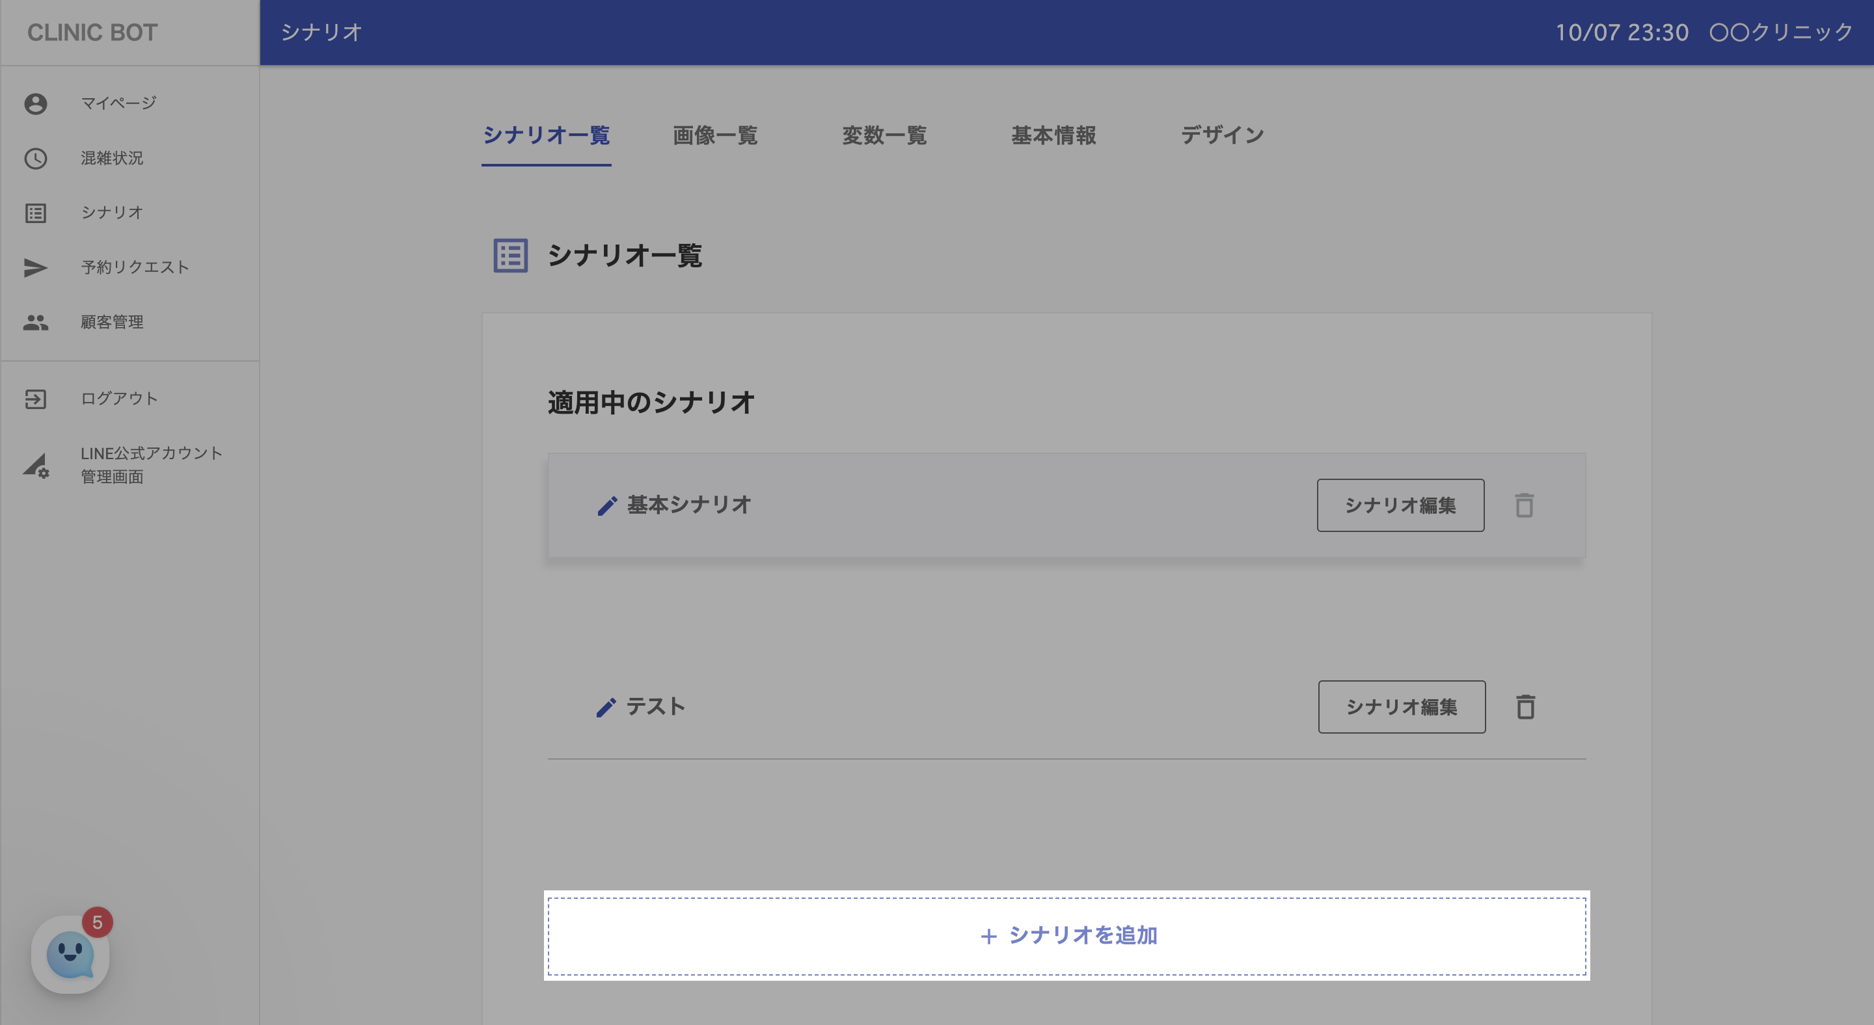Switch to the 変数一覧 tab

tap(884, 135)
